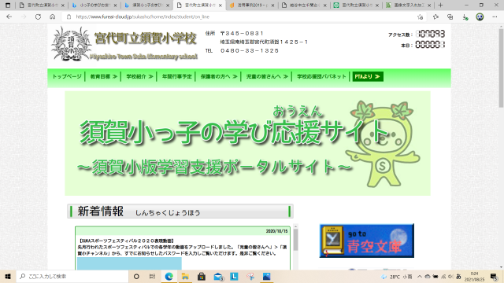Open a new browser tab
The width and height of the screenshot is (504, 283).
[x=440, y=6]
